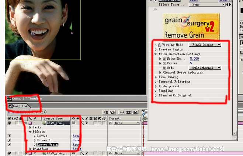Expand the Masks group on layer 1
The image size is (243, 156).
[x=30, y=127]
